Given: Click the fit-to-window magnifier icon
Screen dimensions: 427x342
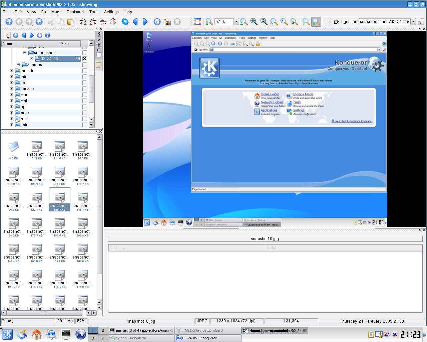Looking at the screenshot, I should click(274, 22).
